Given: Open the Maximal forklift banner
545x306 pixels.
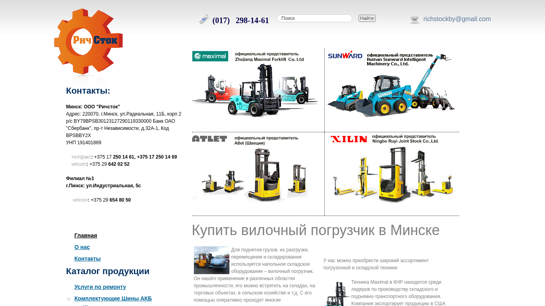Looking at the screenshot, I should point(255,84).
